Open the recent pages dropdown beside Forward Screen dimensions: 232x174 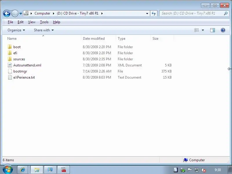point(21,13)
